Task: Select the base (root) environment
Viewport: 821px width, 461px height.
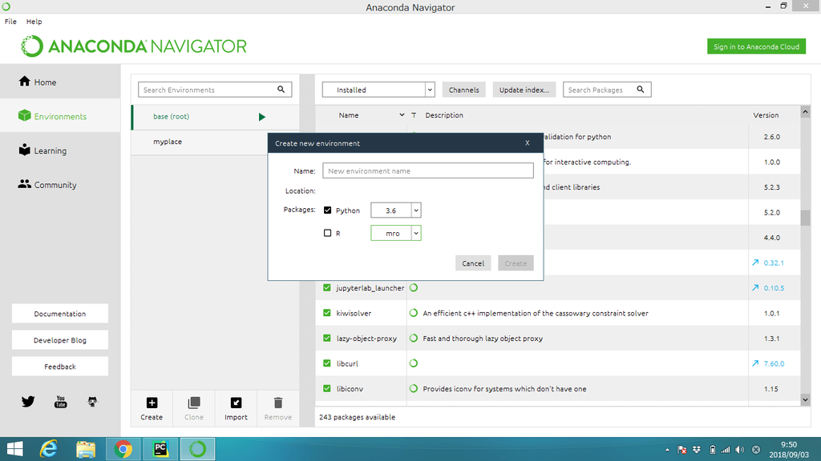Action: pos(215,117)
